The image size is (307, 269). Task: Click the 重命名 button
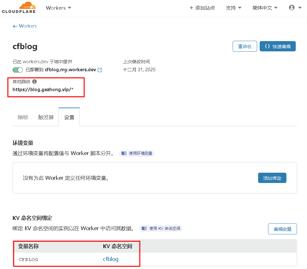point(245,47)
